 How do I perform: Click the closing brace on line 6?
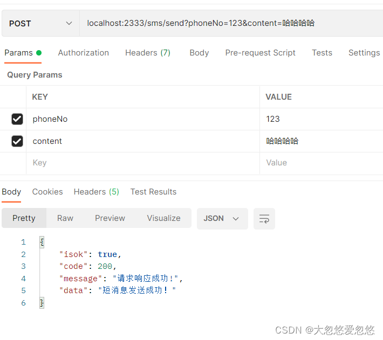coord(42,303)
